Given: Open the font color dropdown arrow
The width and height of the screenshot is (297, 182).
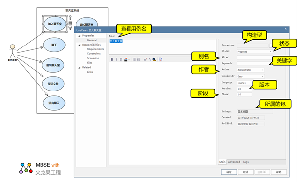Looking at the screenshot, I should pyautogui.click(x=129, y=60).
